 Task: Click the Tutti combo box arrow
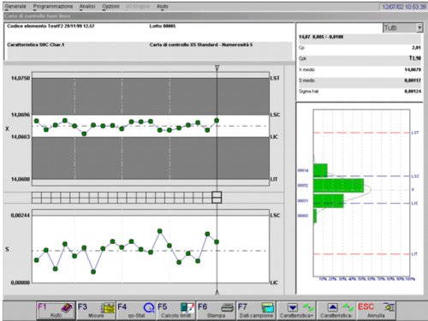419,28
